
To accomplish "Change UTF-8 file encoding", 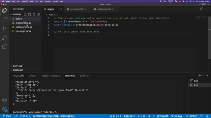I will [x=141, y=116].
